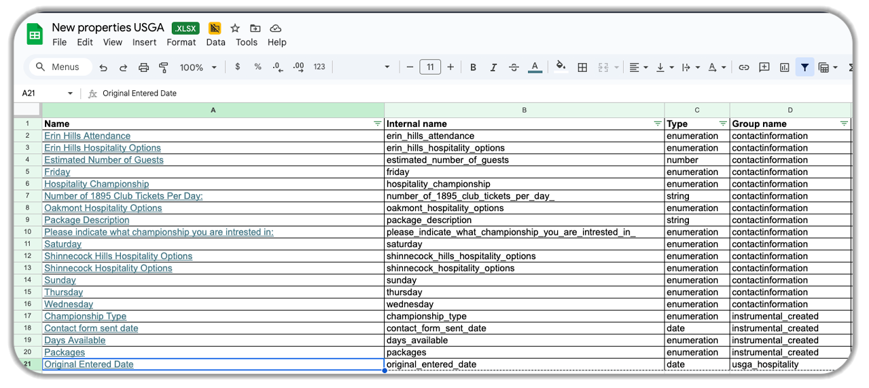Redo the last action
This screenshot has width=869, height=388.
click(124, 67)
